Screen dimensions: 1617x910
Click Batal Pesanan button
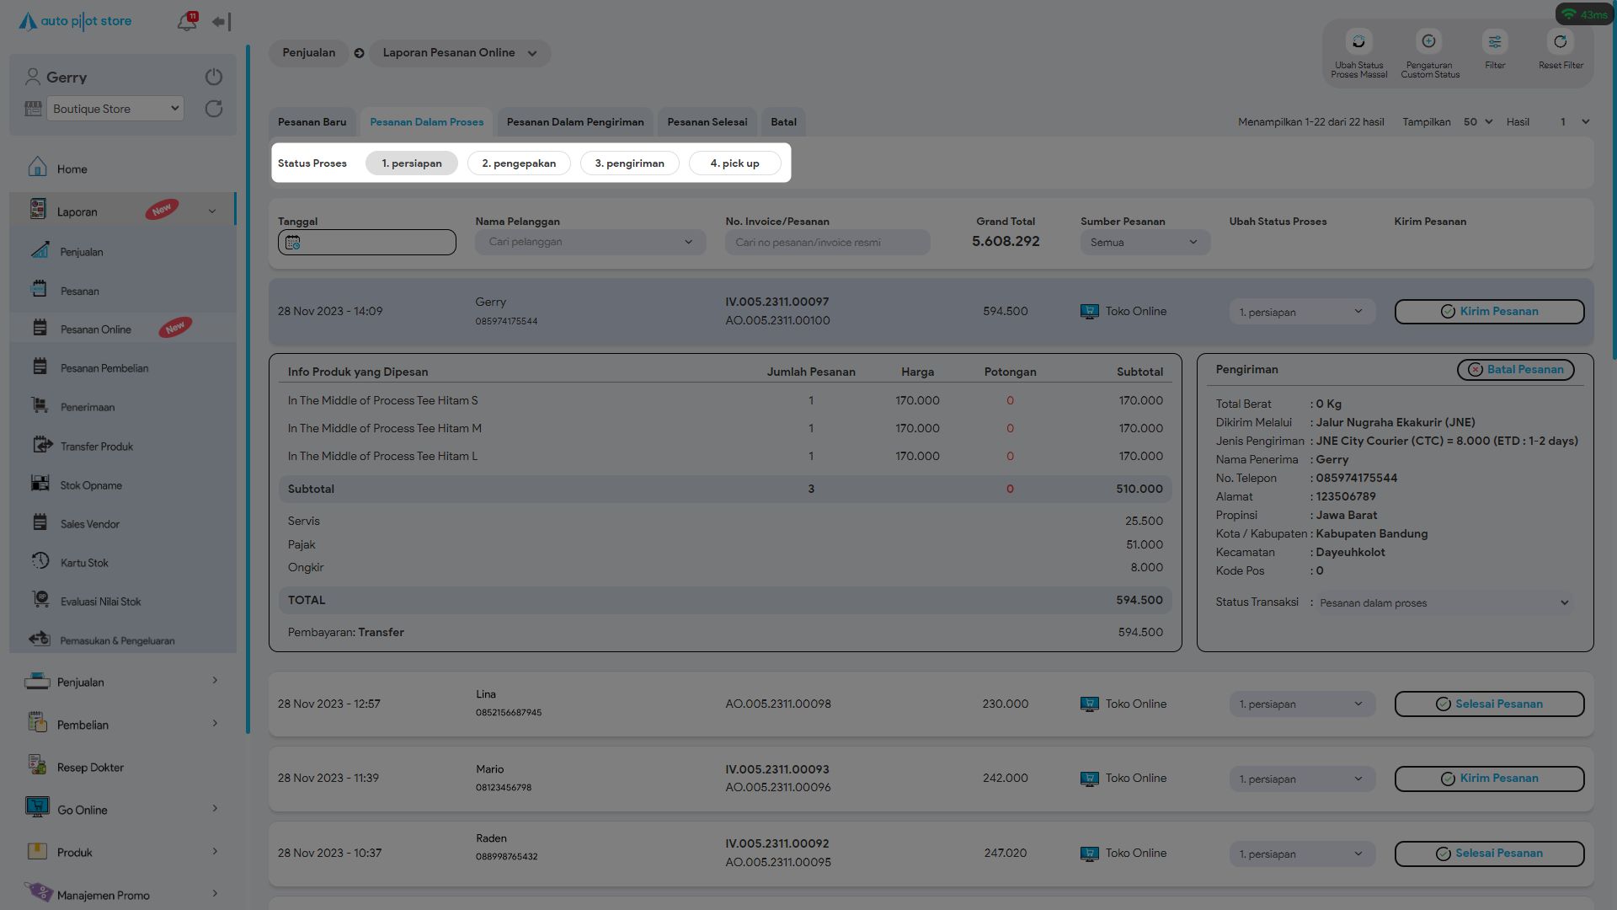pos(1515,370)
